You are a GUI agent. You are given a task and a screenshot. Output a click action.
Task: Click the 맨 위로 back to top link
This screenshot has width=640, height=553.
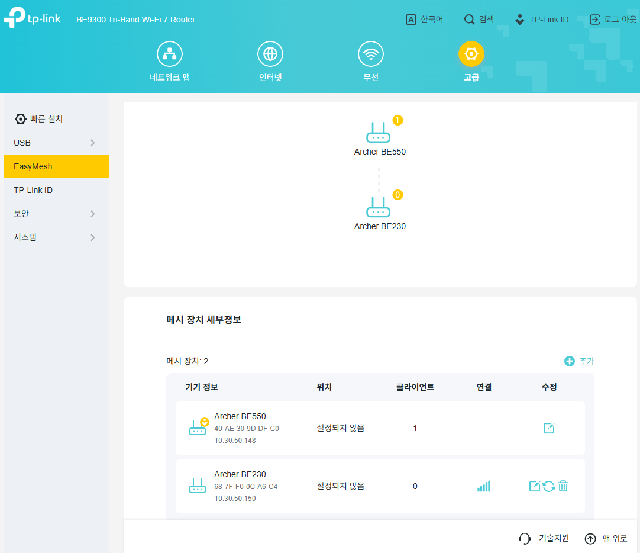tap(615, 539)
